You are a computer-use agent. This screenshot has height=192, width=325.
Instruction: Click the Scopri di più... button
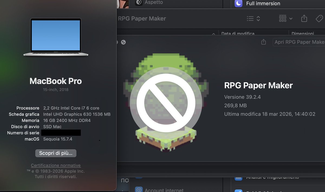[x=56, y=153]
